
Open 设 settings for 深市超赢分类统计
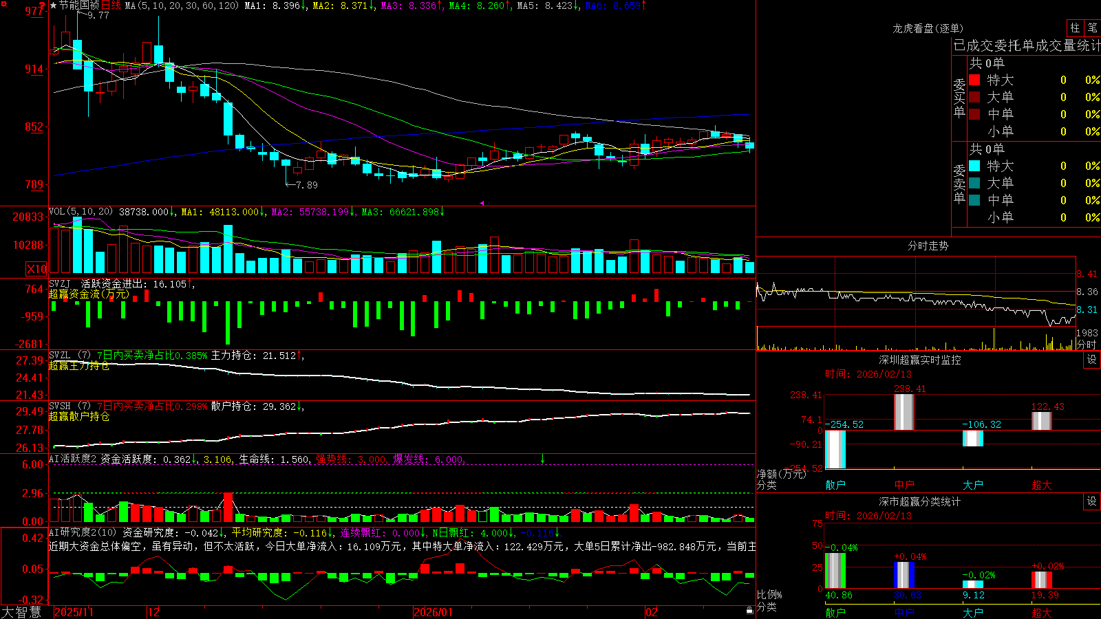coord(1092,501)
